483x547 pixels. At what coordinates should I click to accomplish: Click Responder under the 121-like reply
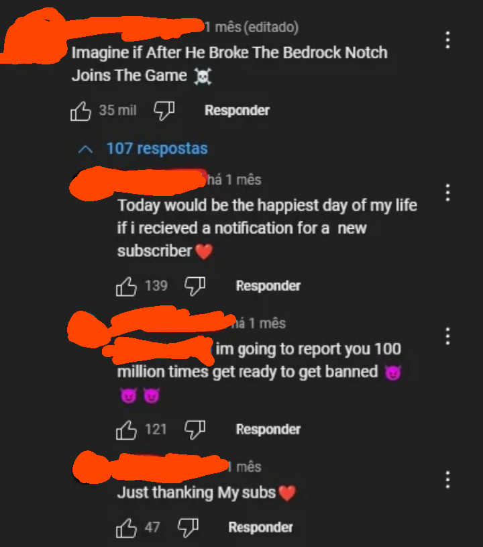point(268,429)
